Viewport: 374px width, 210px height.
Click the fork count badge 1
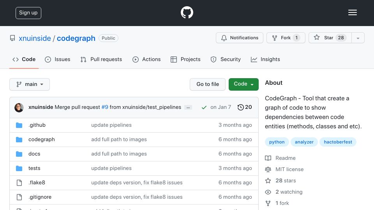click(296, 38)
